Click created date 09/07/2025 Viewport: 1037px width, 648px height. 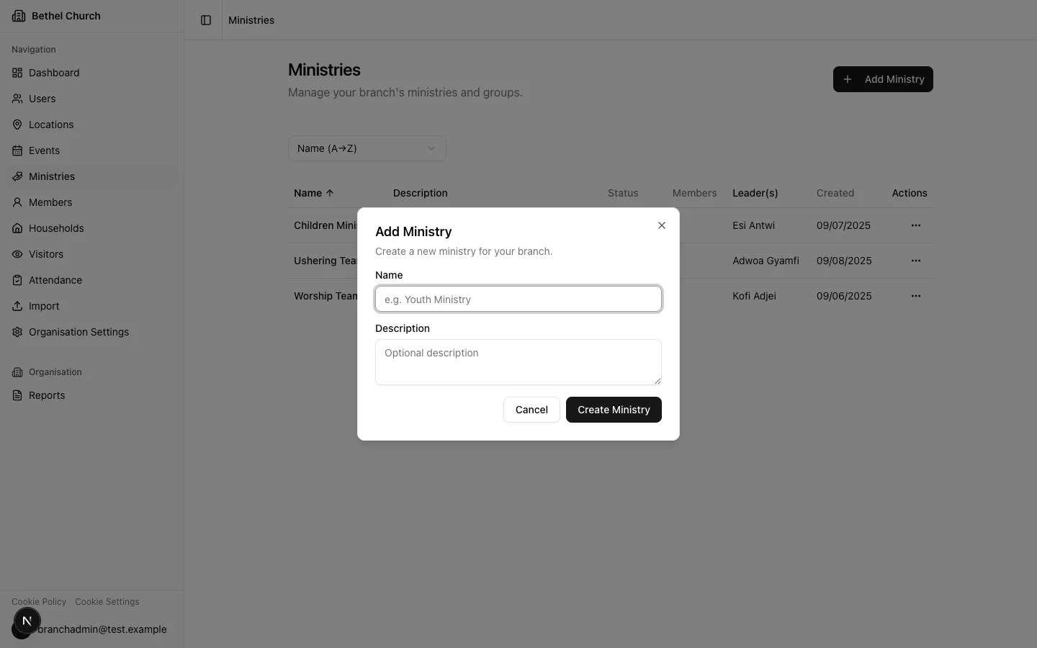coord(843,225)
